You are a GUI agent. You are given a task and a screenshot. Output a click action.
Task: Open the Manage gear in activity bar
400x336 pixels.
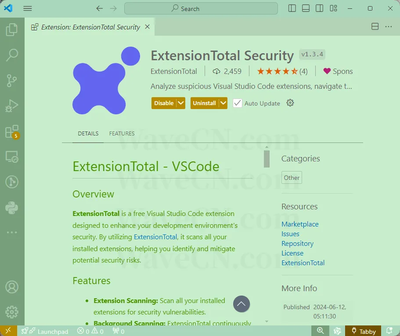tap(12, 312)
